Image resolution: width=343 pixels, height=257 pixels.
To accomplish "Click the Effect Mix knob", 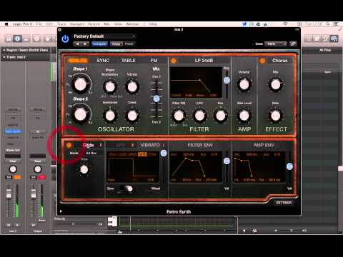I will [276, 84].
